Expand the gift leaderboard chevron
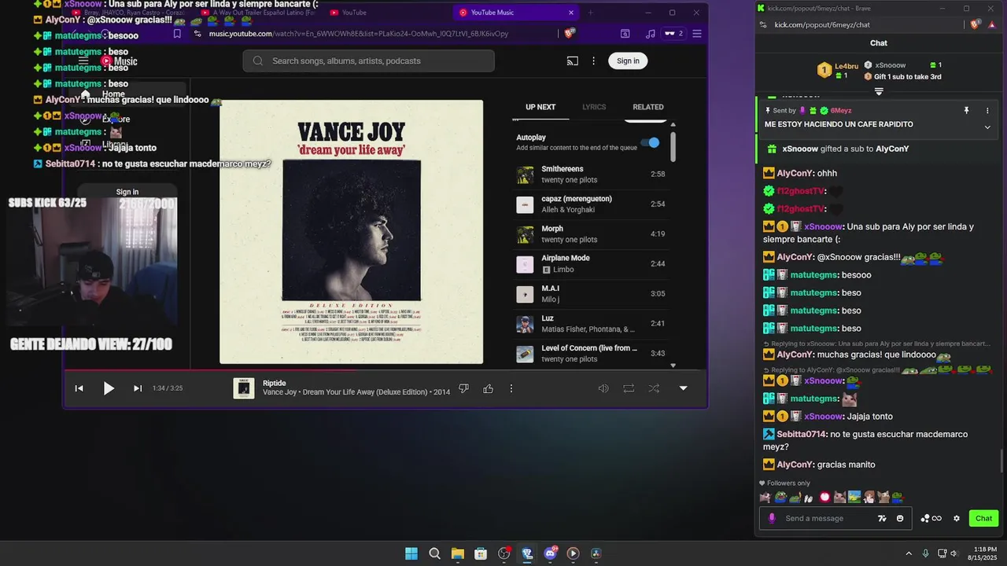This screenshot has height=566, width=1007. click(x=879, y=91)
